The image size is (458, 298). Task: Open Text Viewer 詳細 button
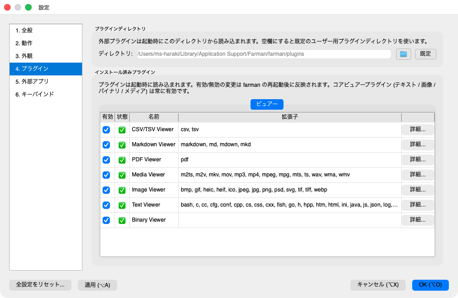tap(418, 205)
